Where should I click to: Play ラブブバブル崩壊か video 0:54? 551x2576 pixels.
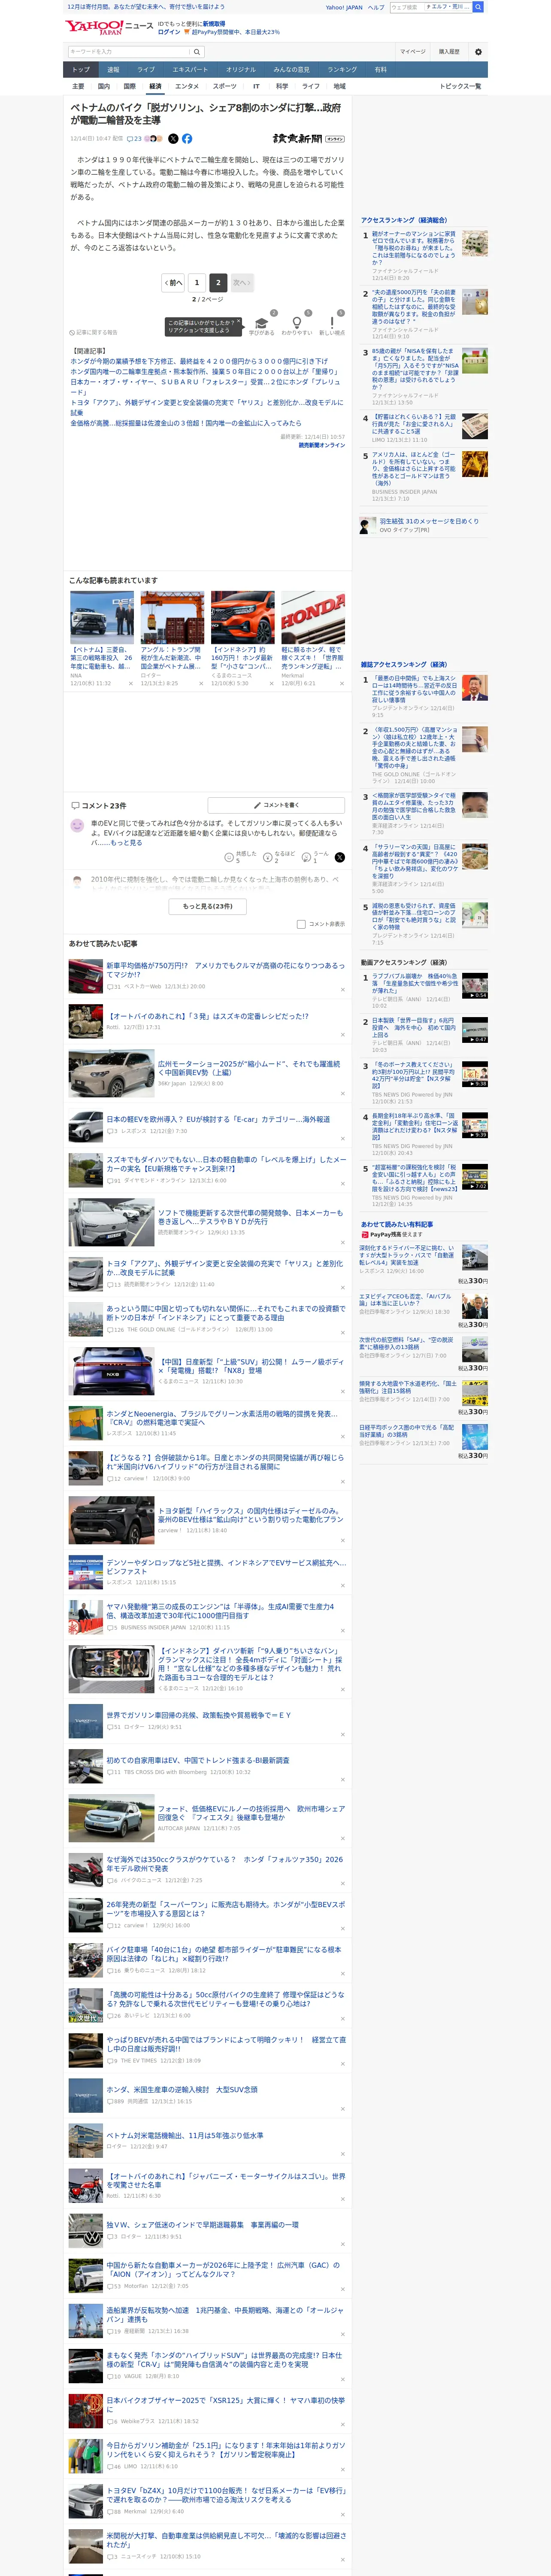pyautogui.click(x=475, y=986)
